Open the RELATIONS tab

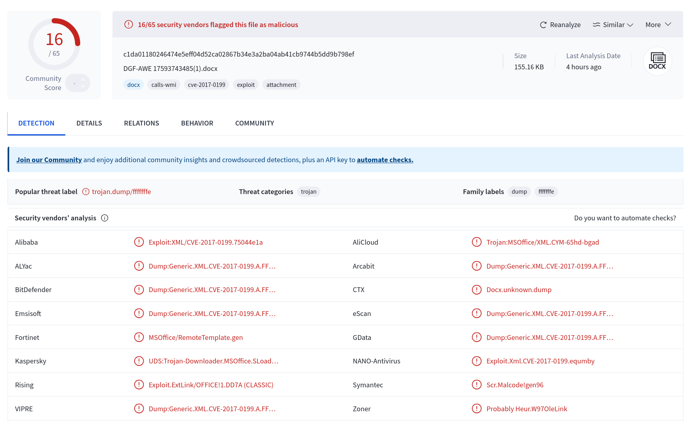pos(141,123)
